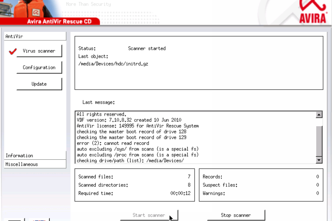Select the AntiVir sidebar tab
The height and width of the screenshot is (221, 332).
(35, 37)
